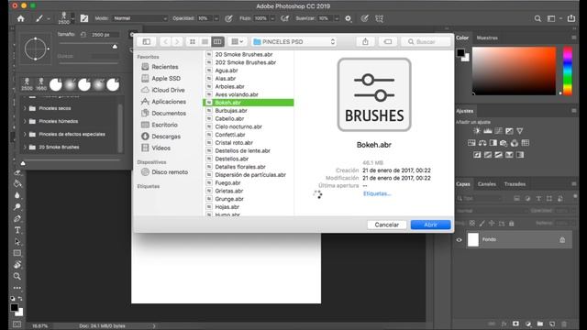
Task: Open Recientes in the sidebar
Action: (165, 67)
